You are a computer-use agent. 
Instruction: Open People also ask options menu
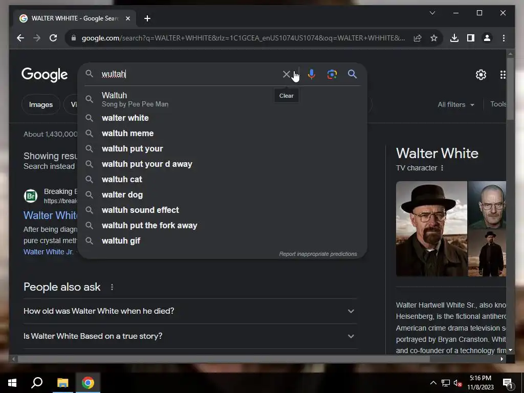click(x=112, y=287)
